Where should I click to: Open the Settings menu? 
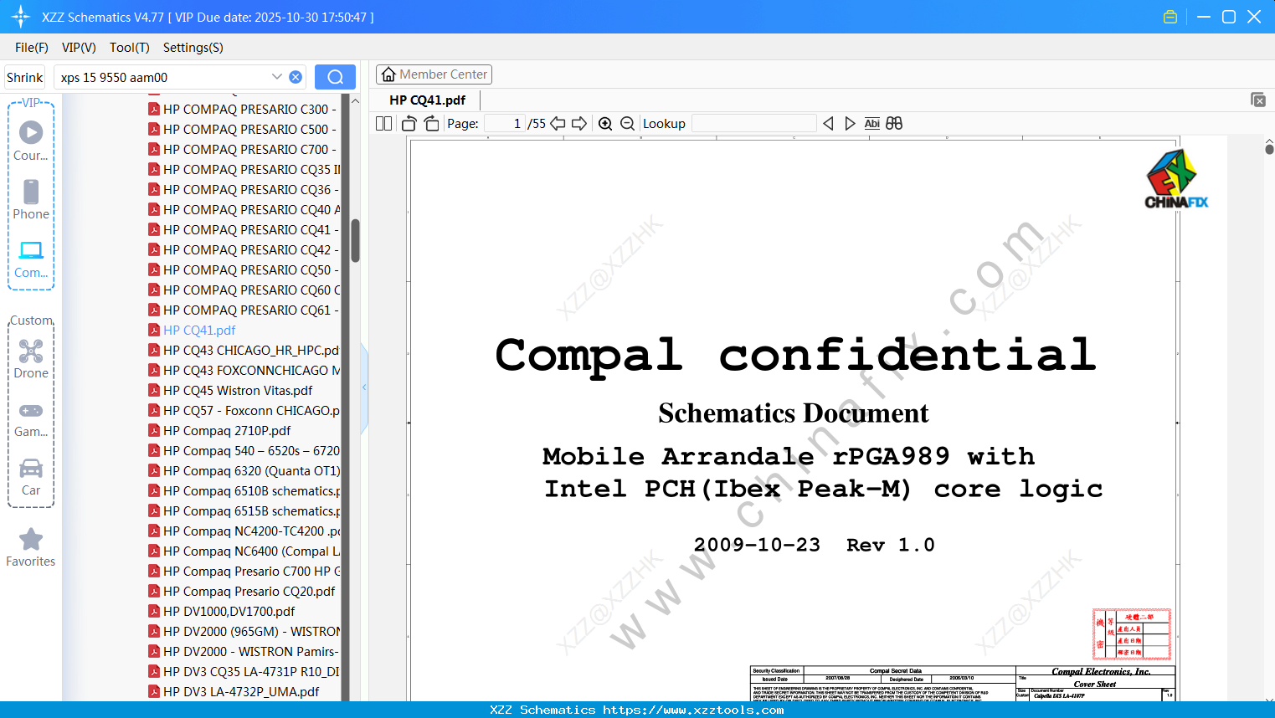pyautogui.click(x=193, y=48)
